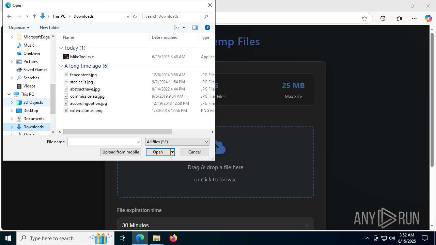Select 3D Objects folder
The image size is (436, 245).
(33, 102)
